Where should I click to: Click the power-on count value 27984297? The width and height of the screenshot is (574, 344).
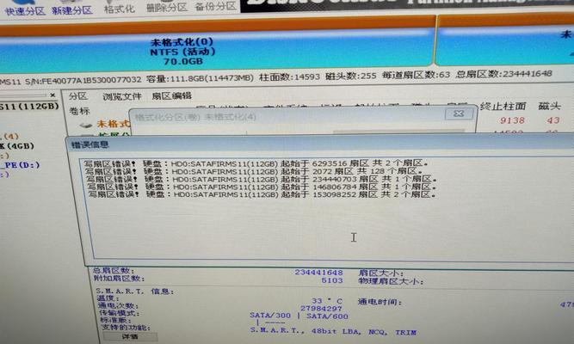click(321, 308)
